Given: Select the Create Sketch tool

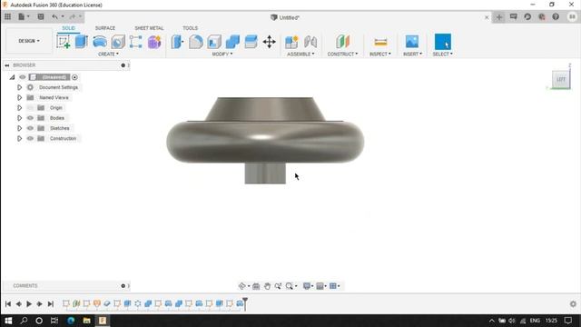Looking at the screenshot, I should [x=64, y=42].
